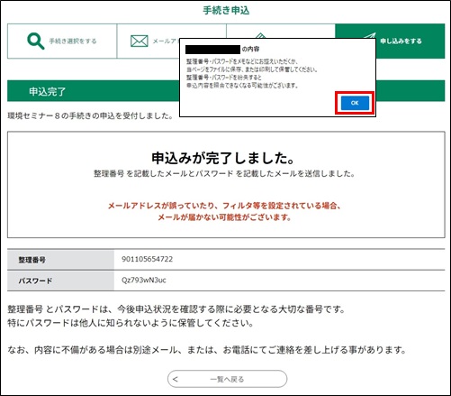Click the red email warning text
This screenshot has height=396, width=451.
point(224,211)
